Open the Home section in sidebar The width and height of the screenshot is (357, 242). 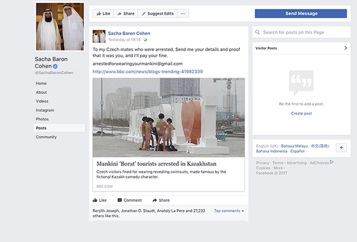coord(41,83)
